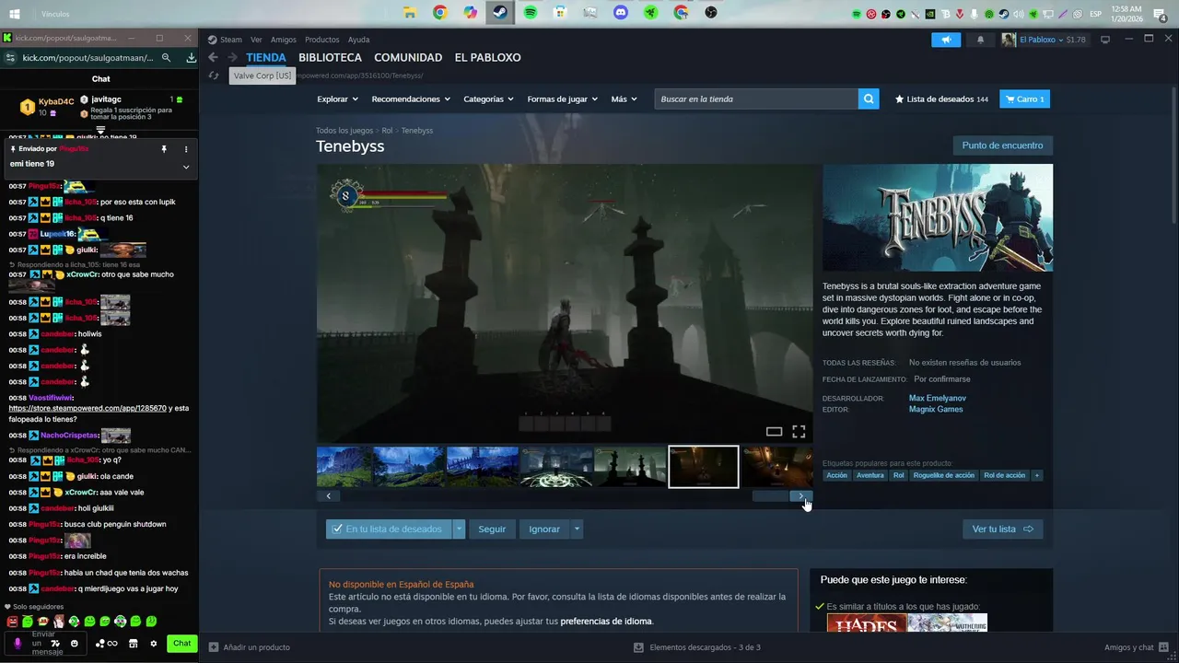Expand Formas de jugar menu
1179x663 pixels.
[x=562, y=99]
